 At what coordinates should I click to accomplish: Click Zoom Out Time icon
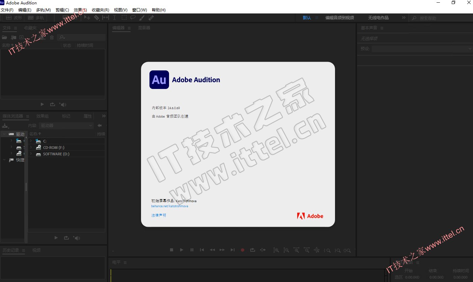pyautogui.click(x=307, y=250)
